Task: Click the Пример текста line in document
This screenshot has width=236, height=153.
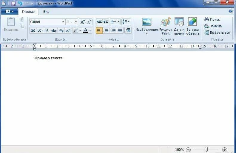Action: click(49, 58)
